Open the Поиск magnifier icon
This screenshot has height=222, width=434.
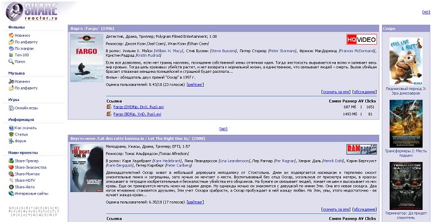coord(11,61)
